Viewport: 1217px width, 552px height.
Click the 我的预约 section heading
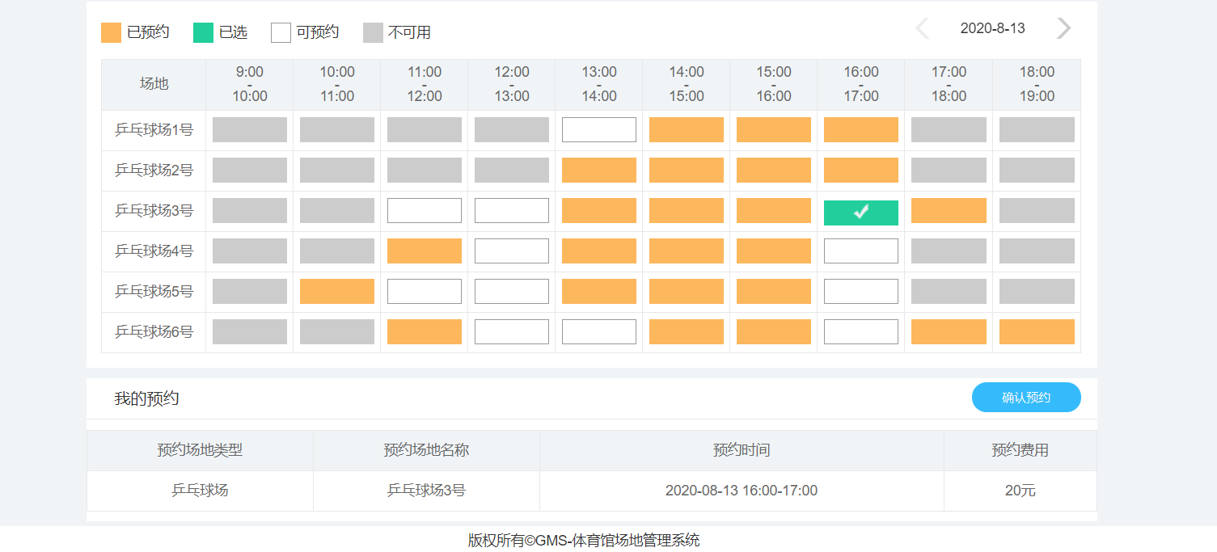click(146, 398)
